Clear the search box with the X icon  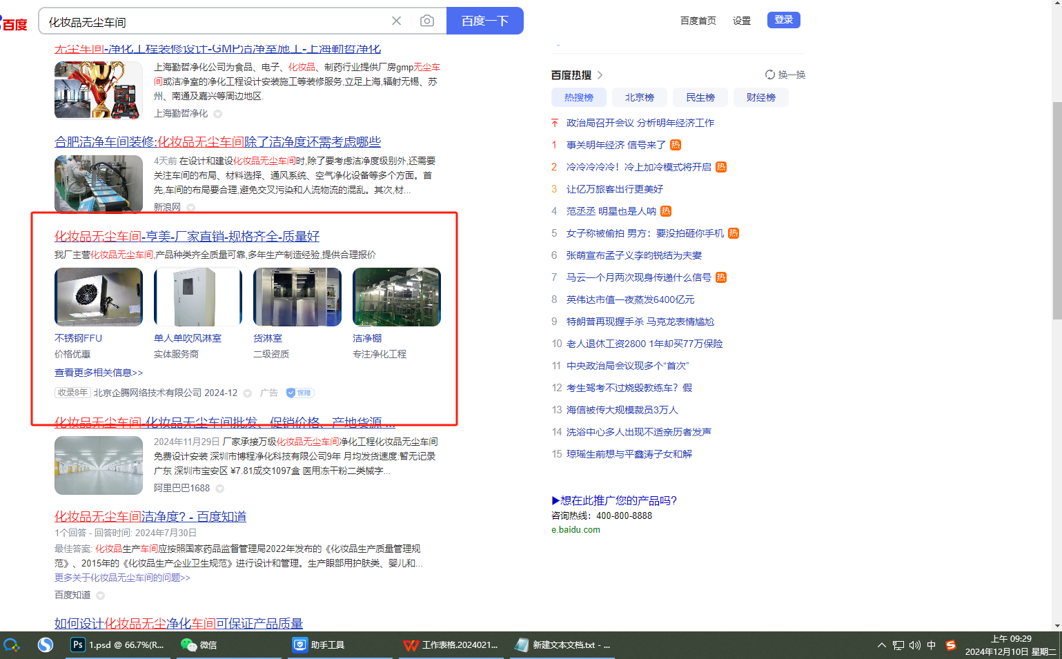396,21
